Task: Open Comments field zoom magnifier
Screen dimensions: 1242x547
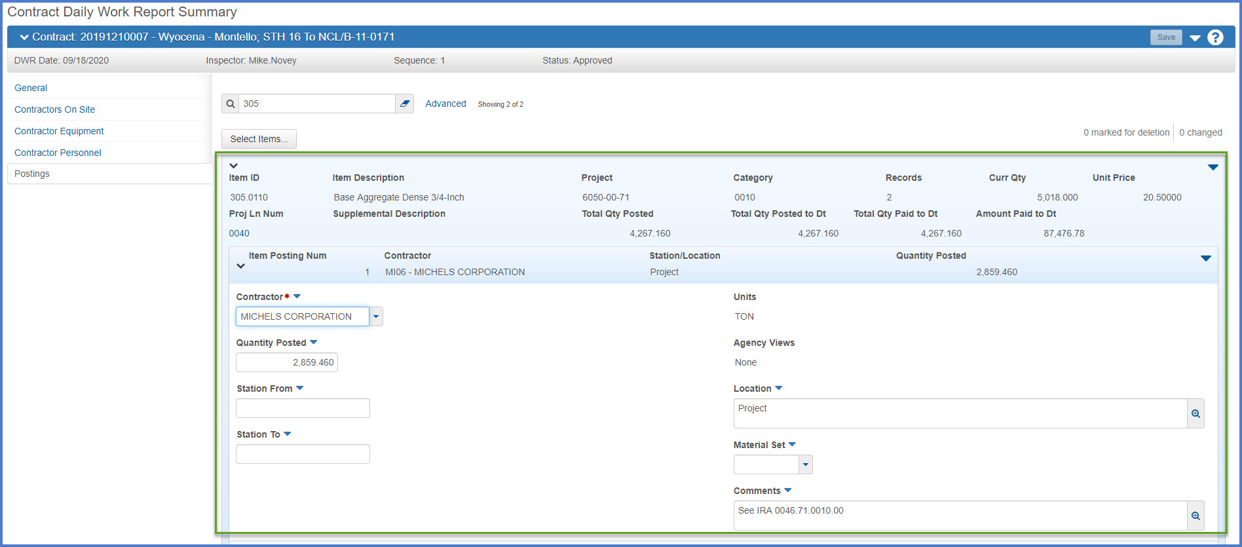Action: (1195, 516)
